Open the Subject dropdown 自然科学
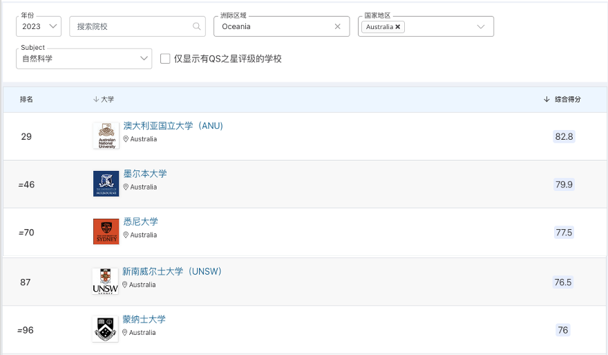608x355 pixels. pyautogui.click(x=84, y=59)
